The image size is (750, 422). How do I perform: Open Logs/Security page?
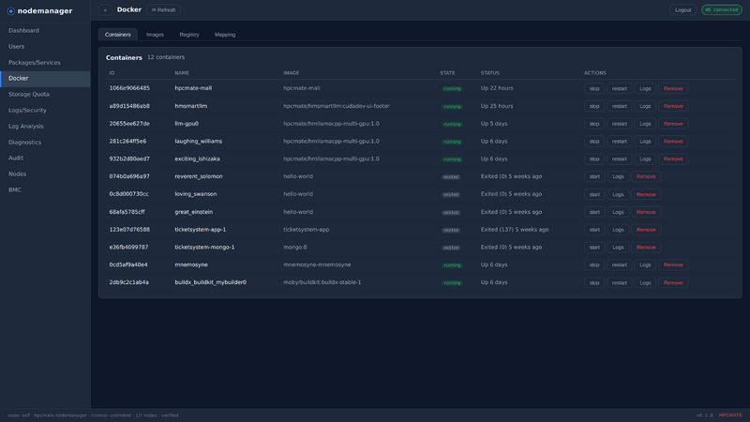45,111
